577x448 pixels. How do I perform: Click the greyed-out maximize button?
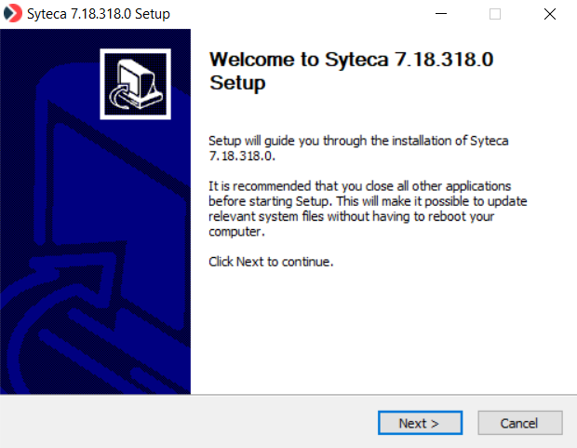495,14
